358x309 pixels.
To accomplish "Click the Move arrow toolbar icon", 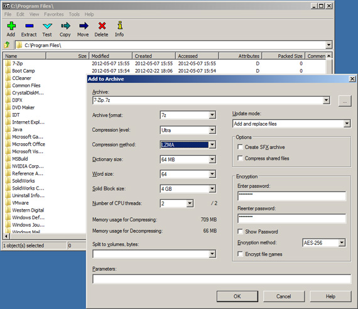I will pos(84,26).
